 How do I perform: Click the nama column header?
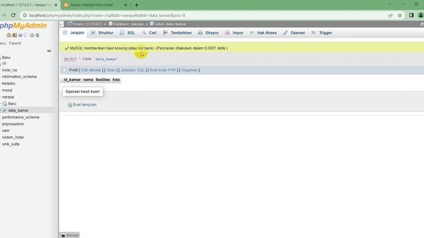coord(88,79)
